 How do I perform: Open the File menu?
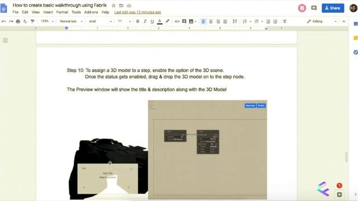tap(16, 12)
